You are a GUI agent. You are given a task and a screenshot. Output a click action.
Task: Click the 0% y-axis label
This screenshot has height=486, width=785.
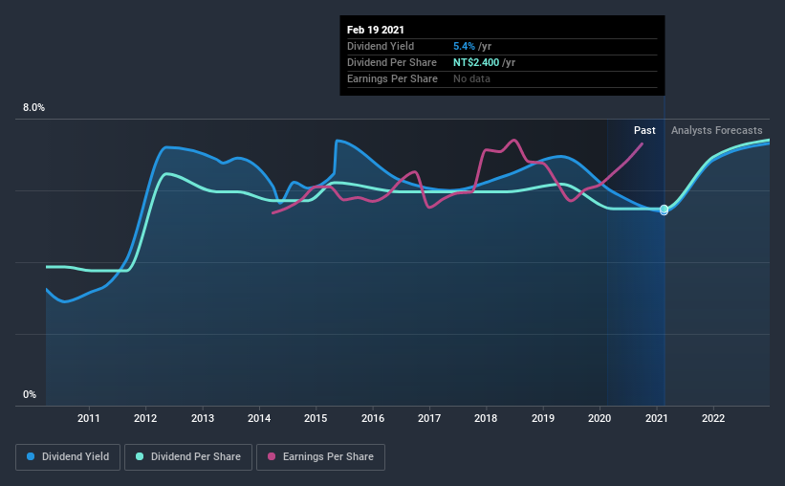pos(30,395)
